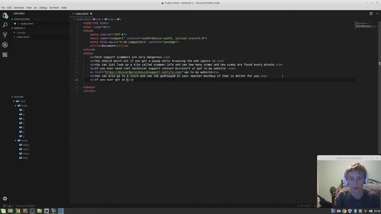Open the Go menu
The width and height of the screenshot is (381, 214).
pyautogui.click(x=36, y=8)
